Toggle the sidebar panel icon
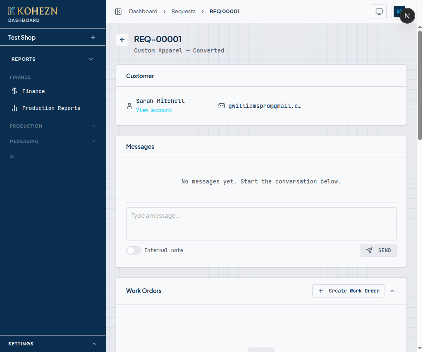 tap(118, 11)
